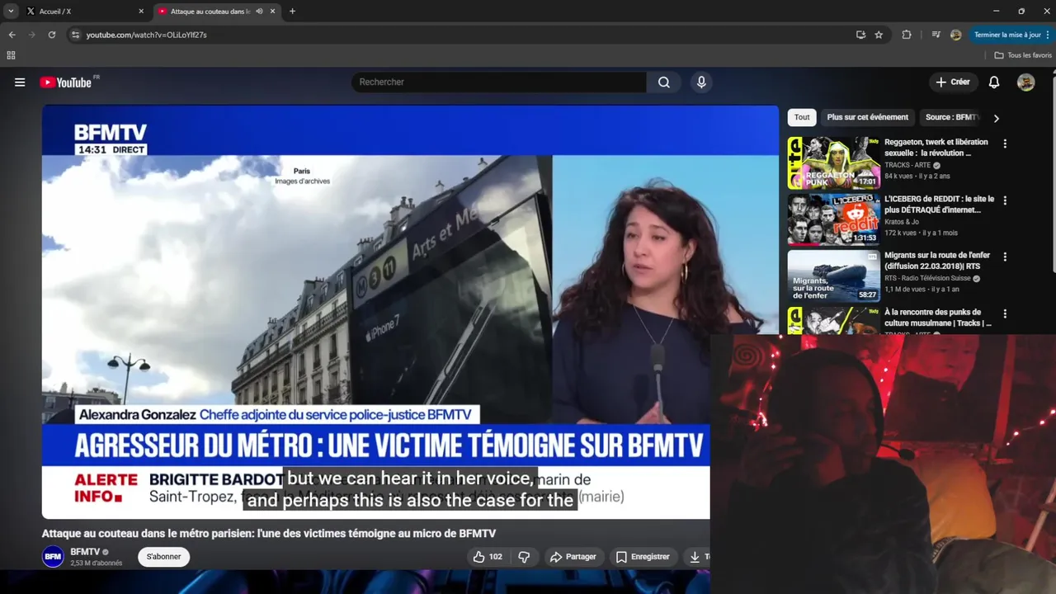Reload the current page
This screenshot has height=594, width=1056.
51,35
